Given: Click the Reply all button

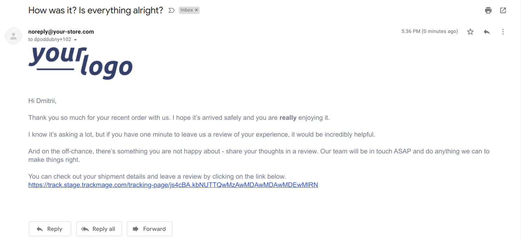Looking at the screenshot, I should point(99,229).
